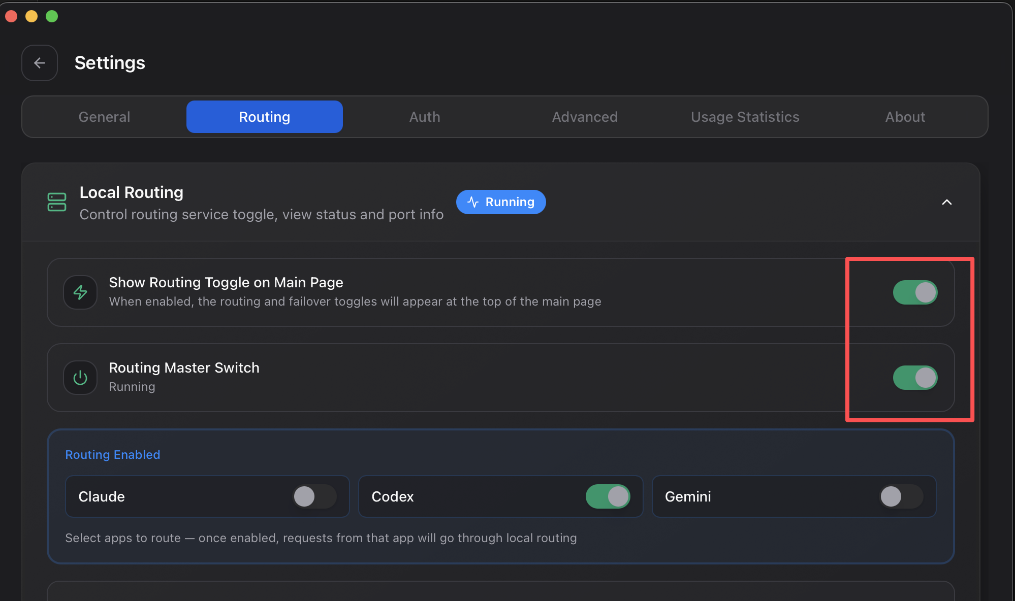The width and height of the screenshot is (1015, 601).
Task: Click the Routing Master Switch label
Action: click(184, 368)
